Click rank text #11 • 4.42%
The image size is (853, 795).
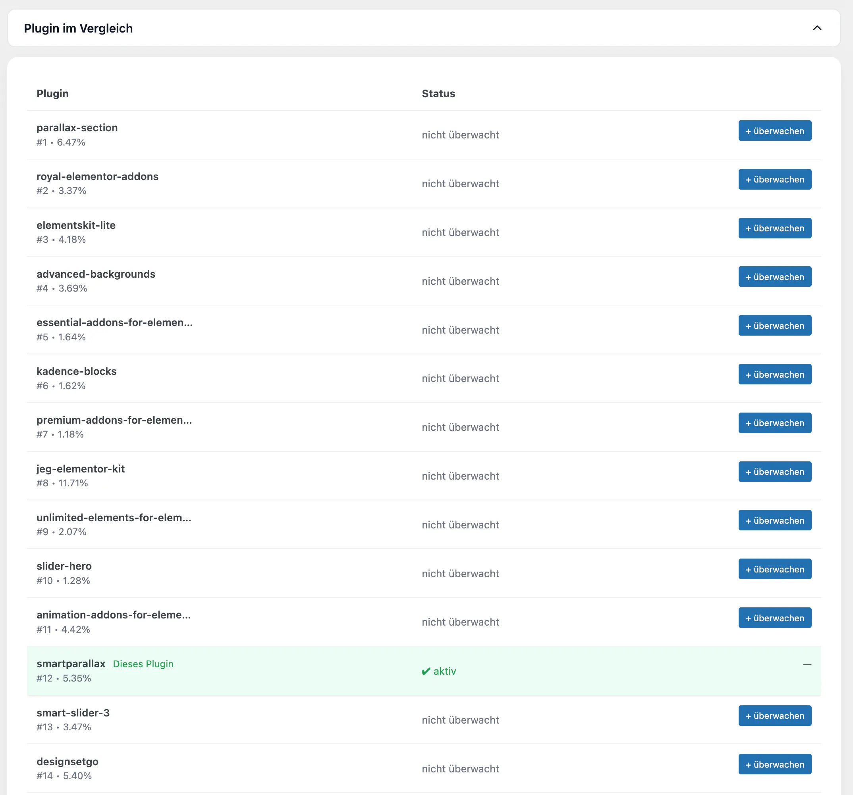tap(63, 630)
